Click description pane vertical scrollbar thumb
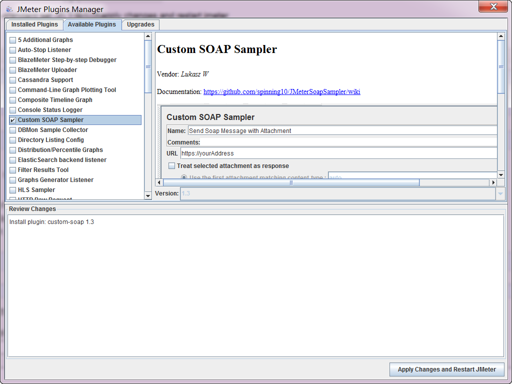This screenshot has width=512, height=384. click(x=501, y=66)
